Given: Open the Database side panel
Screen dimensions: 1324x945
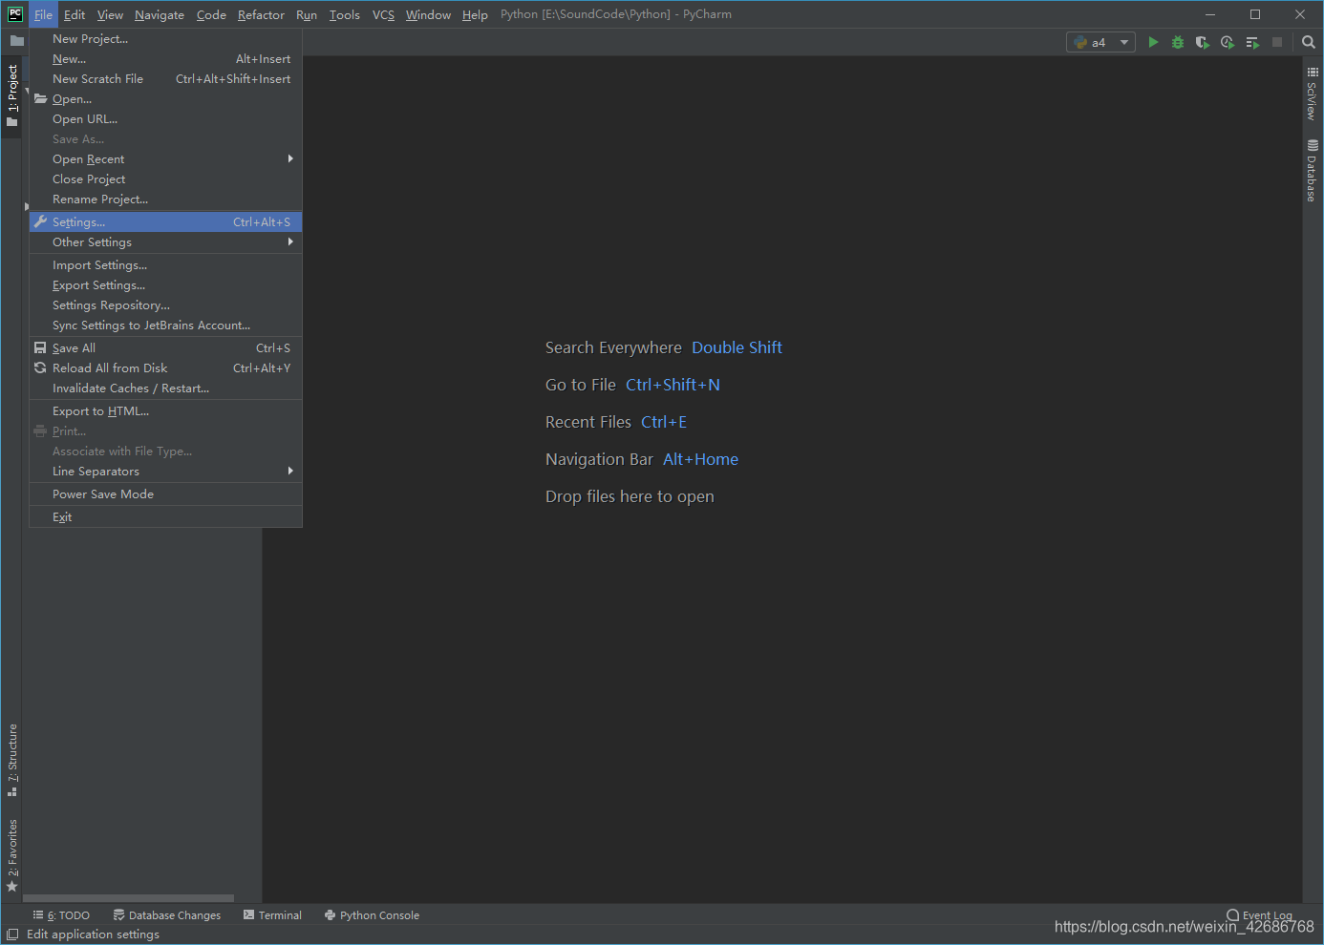Looking at the screenshot, I should (1313, 171).
